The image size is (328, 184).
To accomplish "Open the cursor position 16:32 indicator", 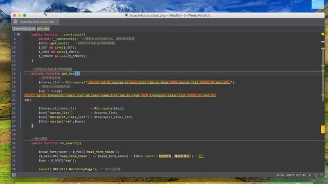I will [x=280, y=175].
